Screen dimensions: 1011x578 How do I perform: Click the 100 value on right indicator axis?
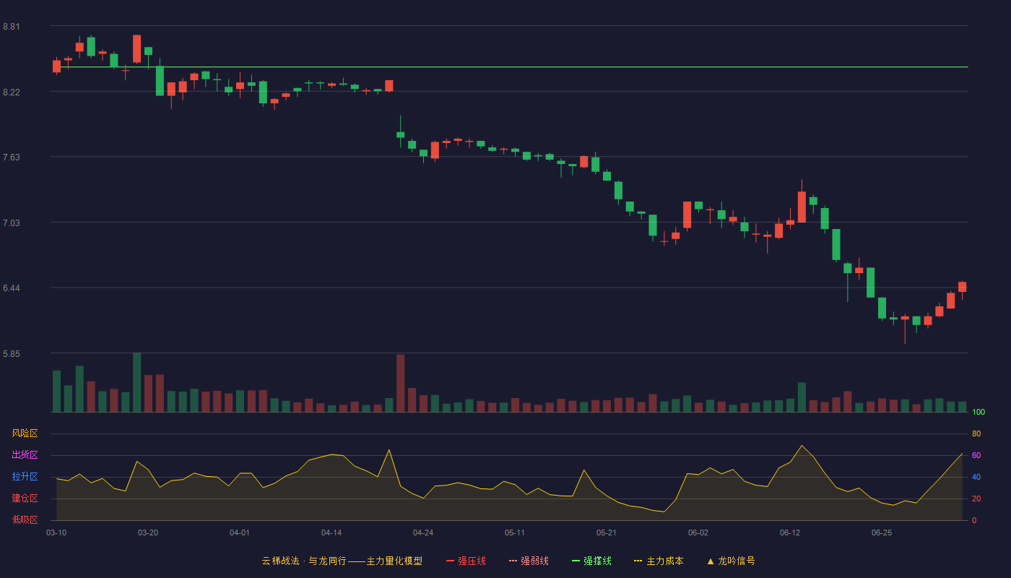click(979, 412)
